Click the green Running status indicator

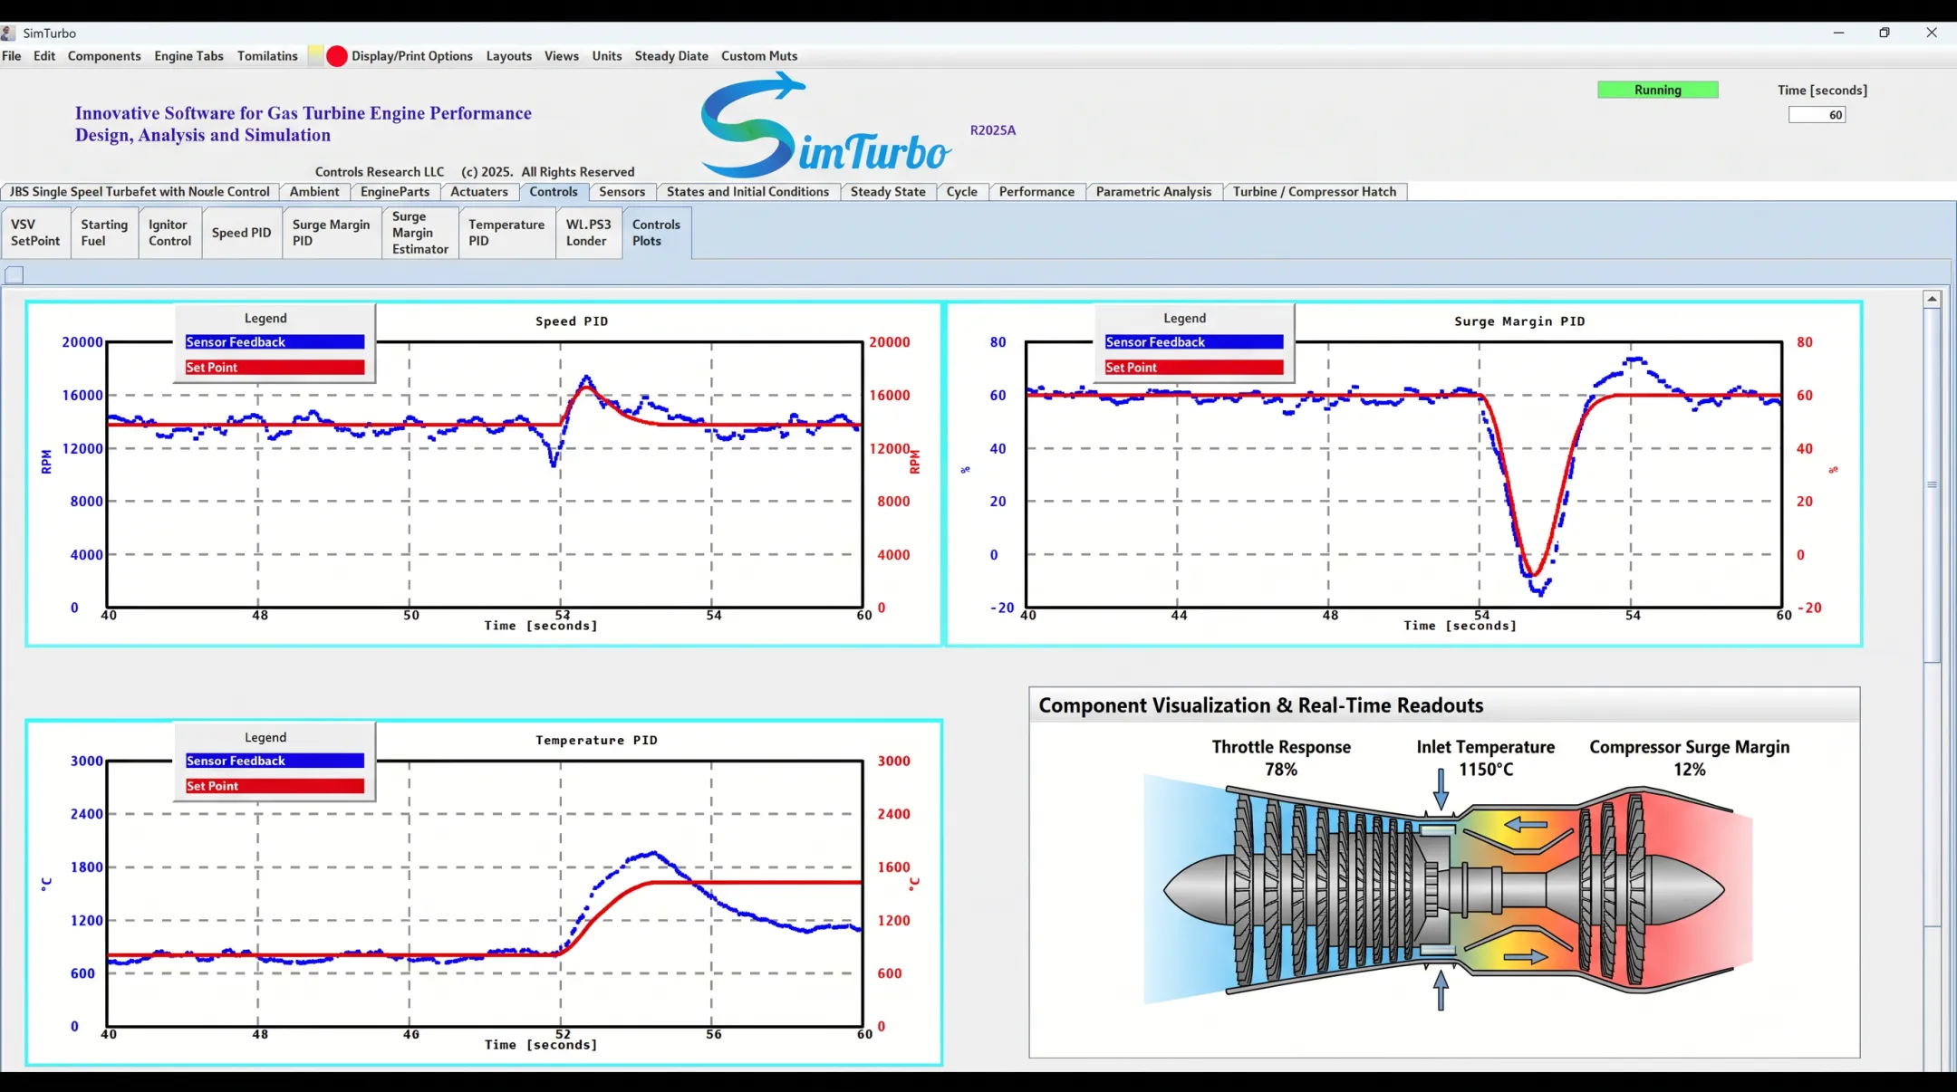pos(1657,90)
